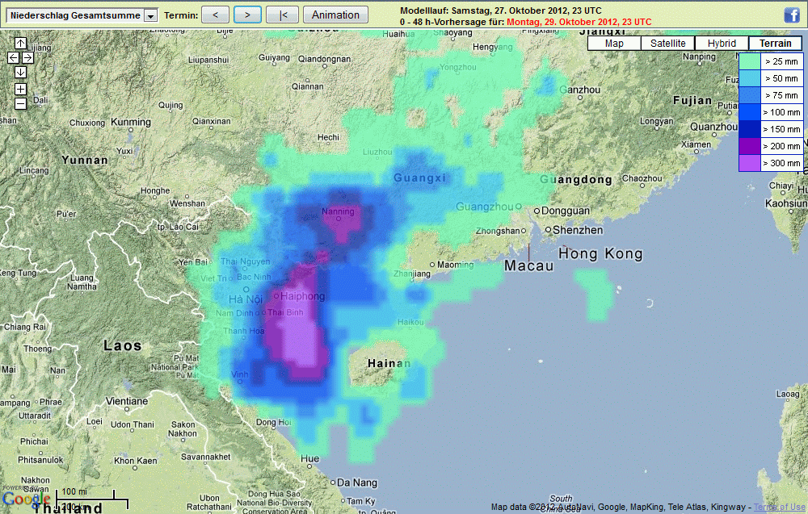Image resolution: width=808 pixels, height=514 pixels.
Task: Click the Maoming city label
Action: click(456, 265)
